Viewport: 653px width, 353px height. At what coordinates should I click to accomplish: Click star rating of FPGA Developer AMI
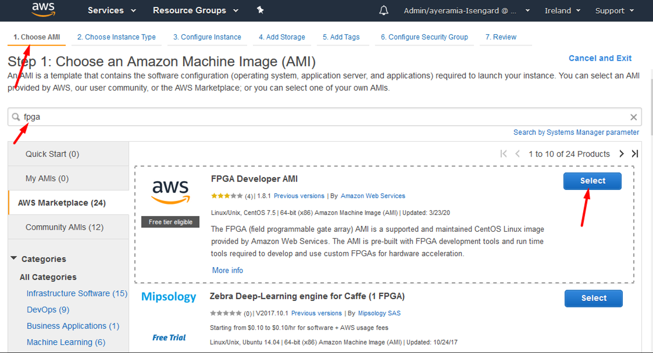pyautogui.click(x=227, y=196)
